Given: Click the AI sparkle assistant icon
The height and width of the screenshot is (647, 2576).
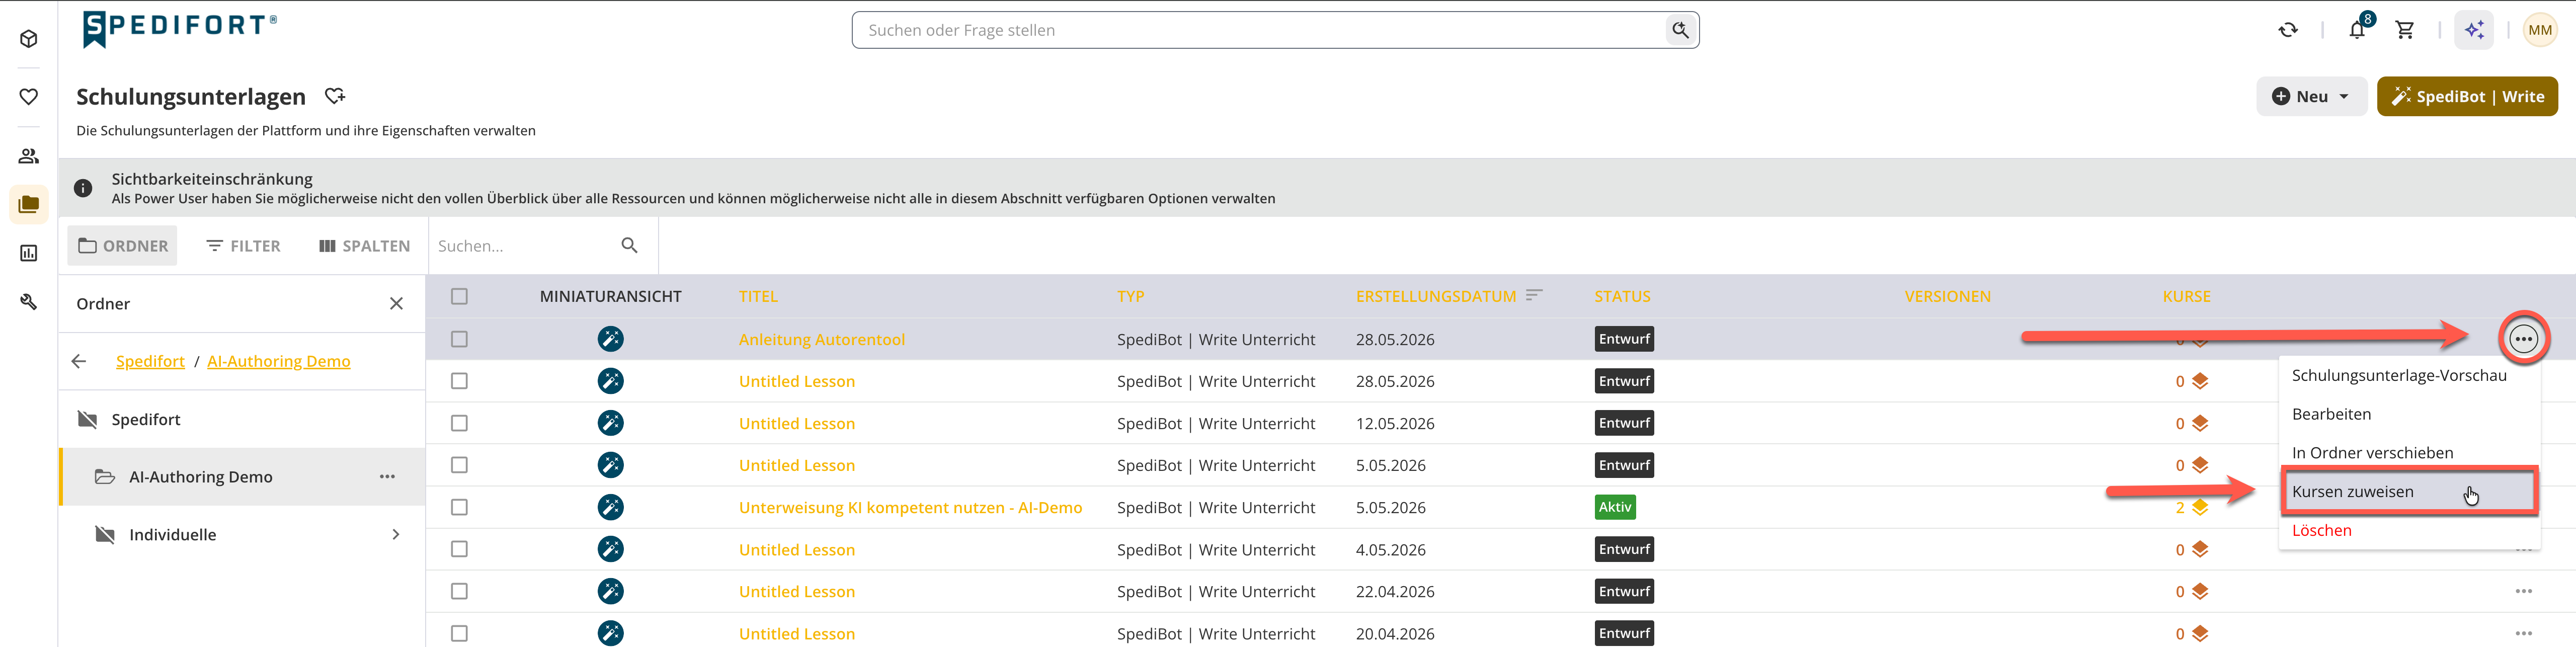Looking at the screenshot, I should click(x=2474, y=30).
